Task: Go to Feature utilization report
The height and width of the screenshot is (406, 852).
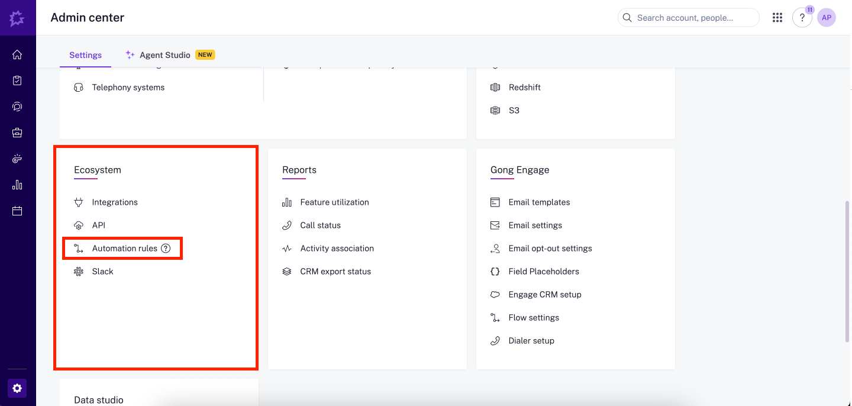Action: (334, 202)
